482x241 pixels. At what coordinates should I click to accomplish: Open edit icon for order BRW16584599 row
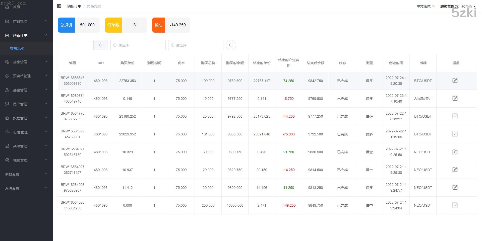pyautogui.click(x=455, y=134)
